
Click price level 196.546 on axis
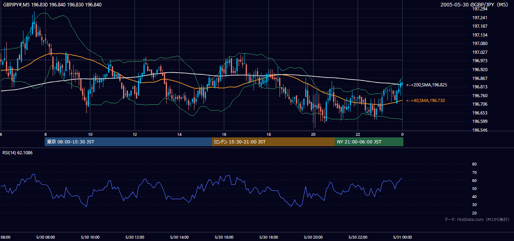[x=480, y=130]
